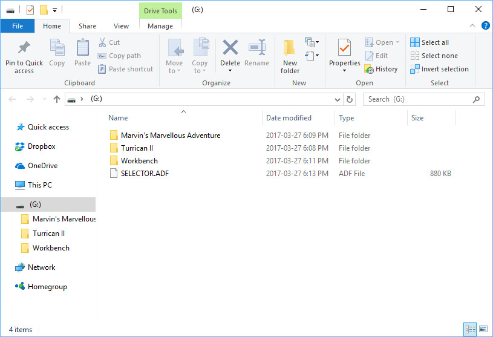
Task: Click quick access new folder icon
Action: click(44, 10)
